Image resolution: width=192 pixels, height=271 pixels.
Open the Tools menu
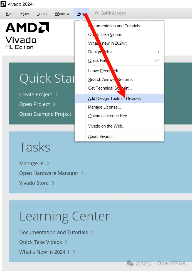point(42,14)
